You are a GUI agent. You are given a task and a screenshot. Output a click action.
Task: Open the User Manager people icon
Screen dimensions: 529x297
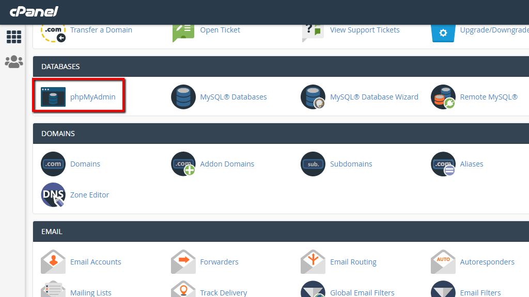tap(14, 62)
